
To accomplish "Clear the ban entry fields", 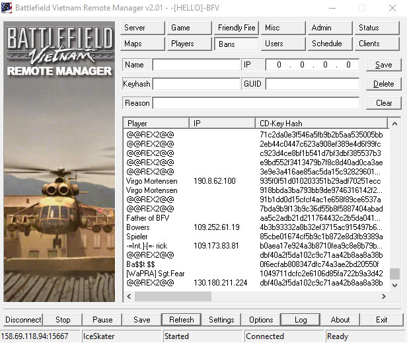I will point(383,103).
